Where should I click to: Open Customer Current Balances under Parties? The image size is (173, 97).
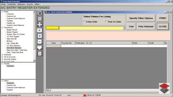point(16,19)
